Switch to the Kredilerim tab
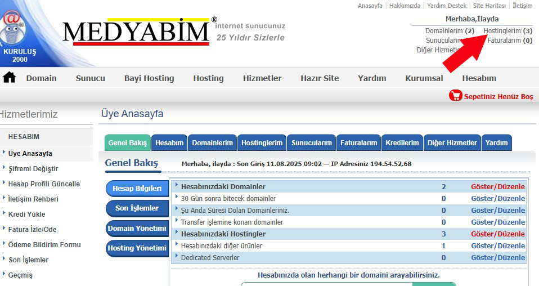This screenshot has height=286, width=539. coord(402,143)
